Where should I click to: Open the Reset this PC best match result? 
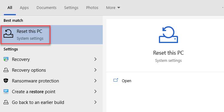pos(51,35)
